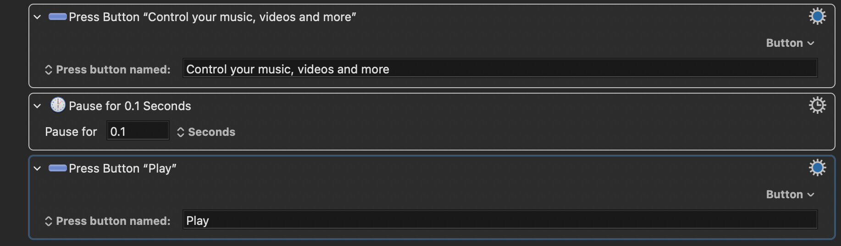
Task: Click the button name field containing "Play"
Action: pos(500,220)
